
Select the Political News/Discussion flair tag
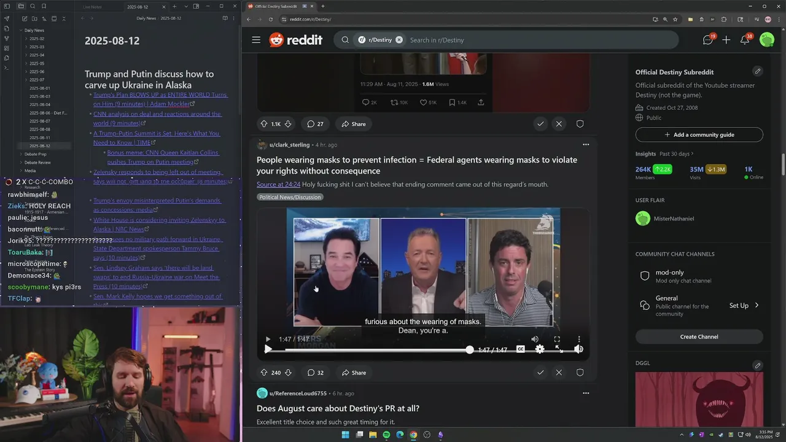click(290, 197)
